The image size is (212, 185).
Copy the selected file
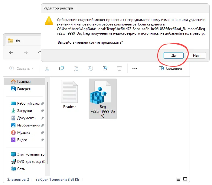pyautogui.click(x=61, y=68)
